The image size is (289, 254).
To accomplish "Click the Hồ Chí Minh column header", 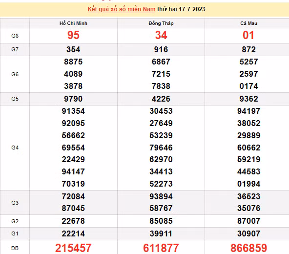I will [73, 23].
